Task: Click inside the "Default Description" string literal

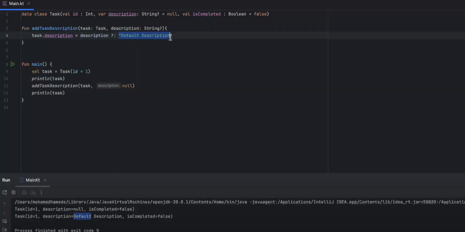Action: 144,36
